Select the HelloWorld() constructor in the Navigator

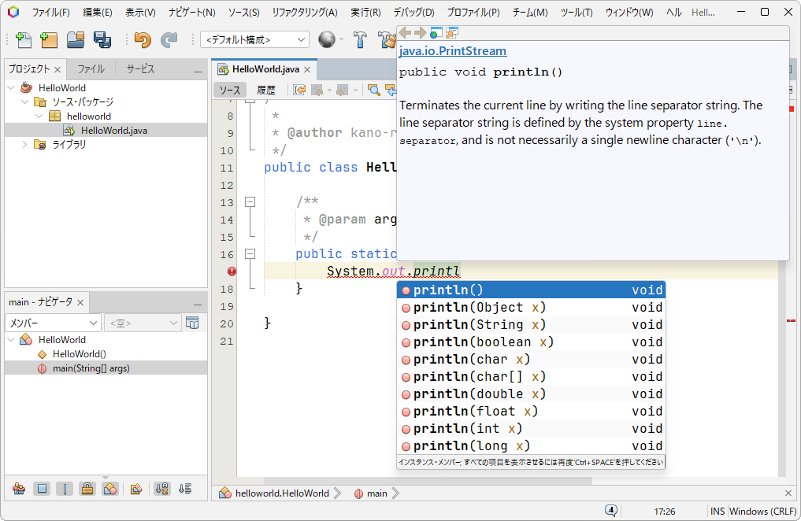point(80,354)
